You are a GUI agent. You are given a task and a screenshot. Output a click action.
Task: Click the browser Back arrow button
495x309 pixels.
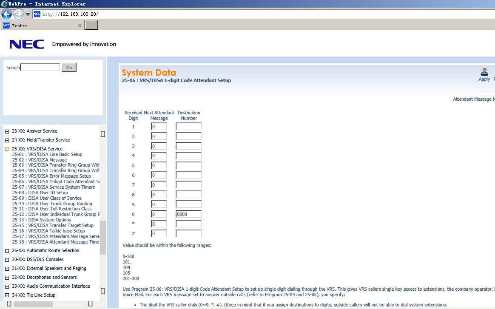pos(6,14)
